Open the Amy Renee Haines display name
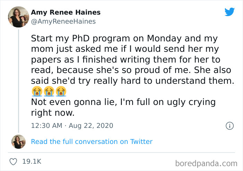Screen dimensions: 243x171 pyautogui.click(x=66, y=13)
